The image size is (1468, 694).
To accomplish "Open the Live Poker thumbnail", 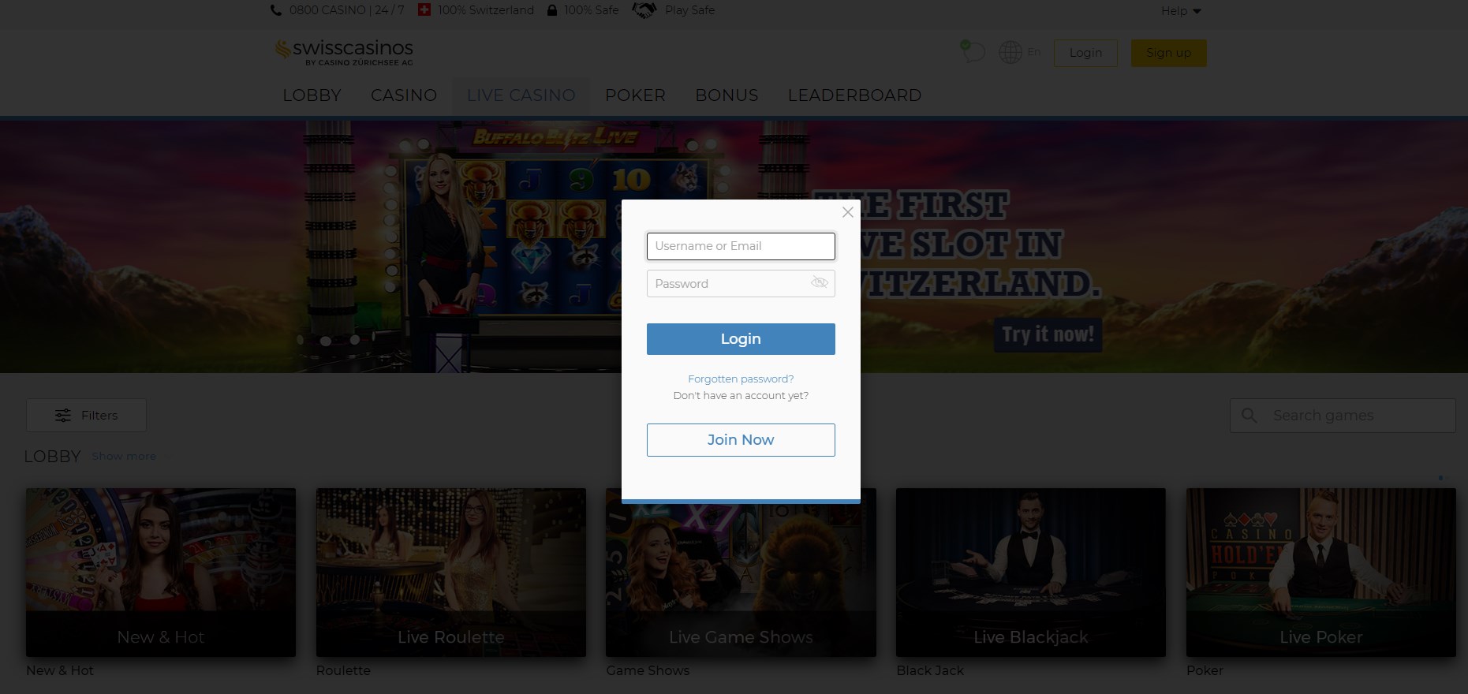I will tap(1321, 573).
